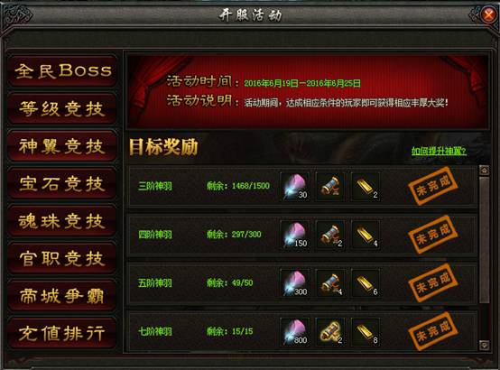Click the 未完成 stamp for 三阶神羽
The width and height of the screenshot is (500, 370).
pyautogui.click(x=433, y=186)
